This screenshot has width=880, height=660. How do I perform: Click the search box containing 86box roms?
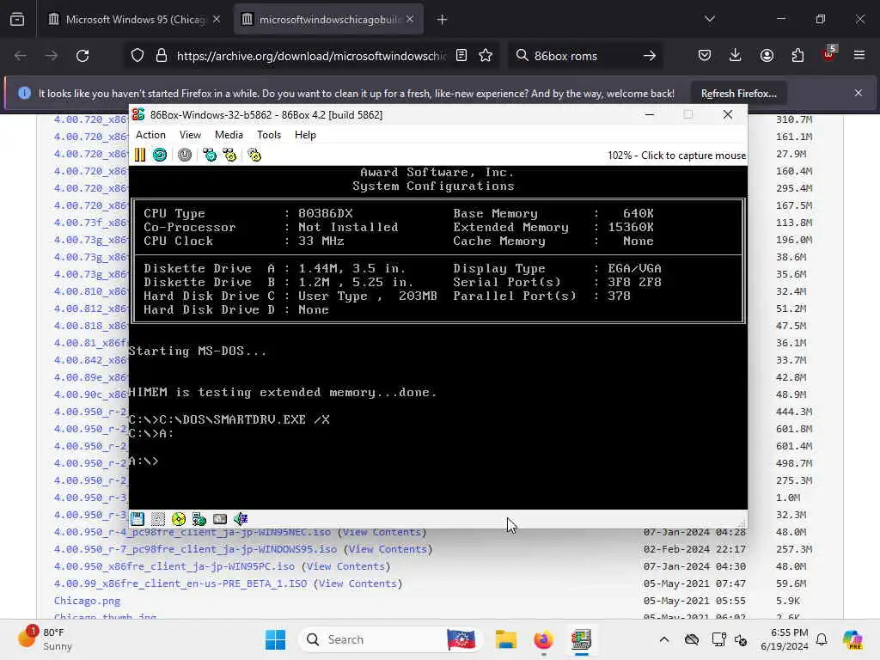(584, 56)
